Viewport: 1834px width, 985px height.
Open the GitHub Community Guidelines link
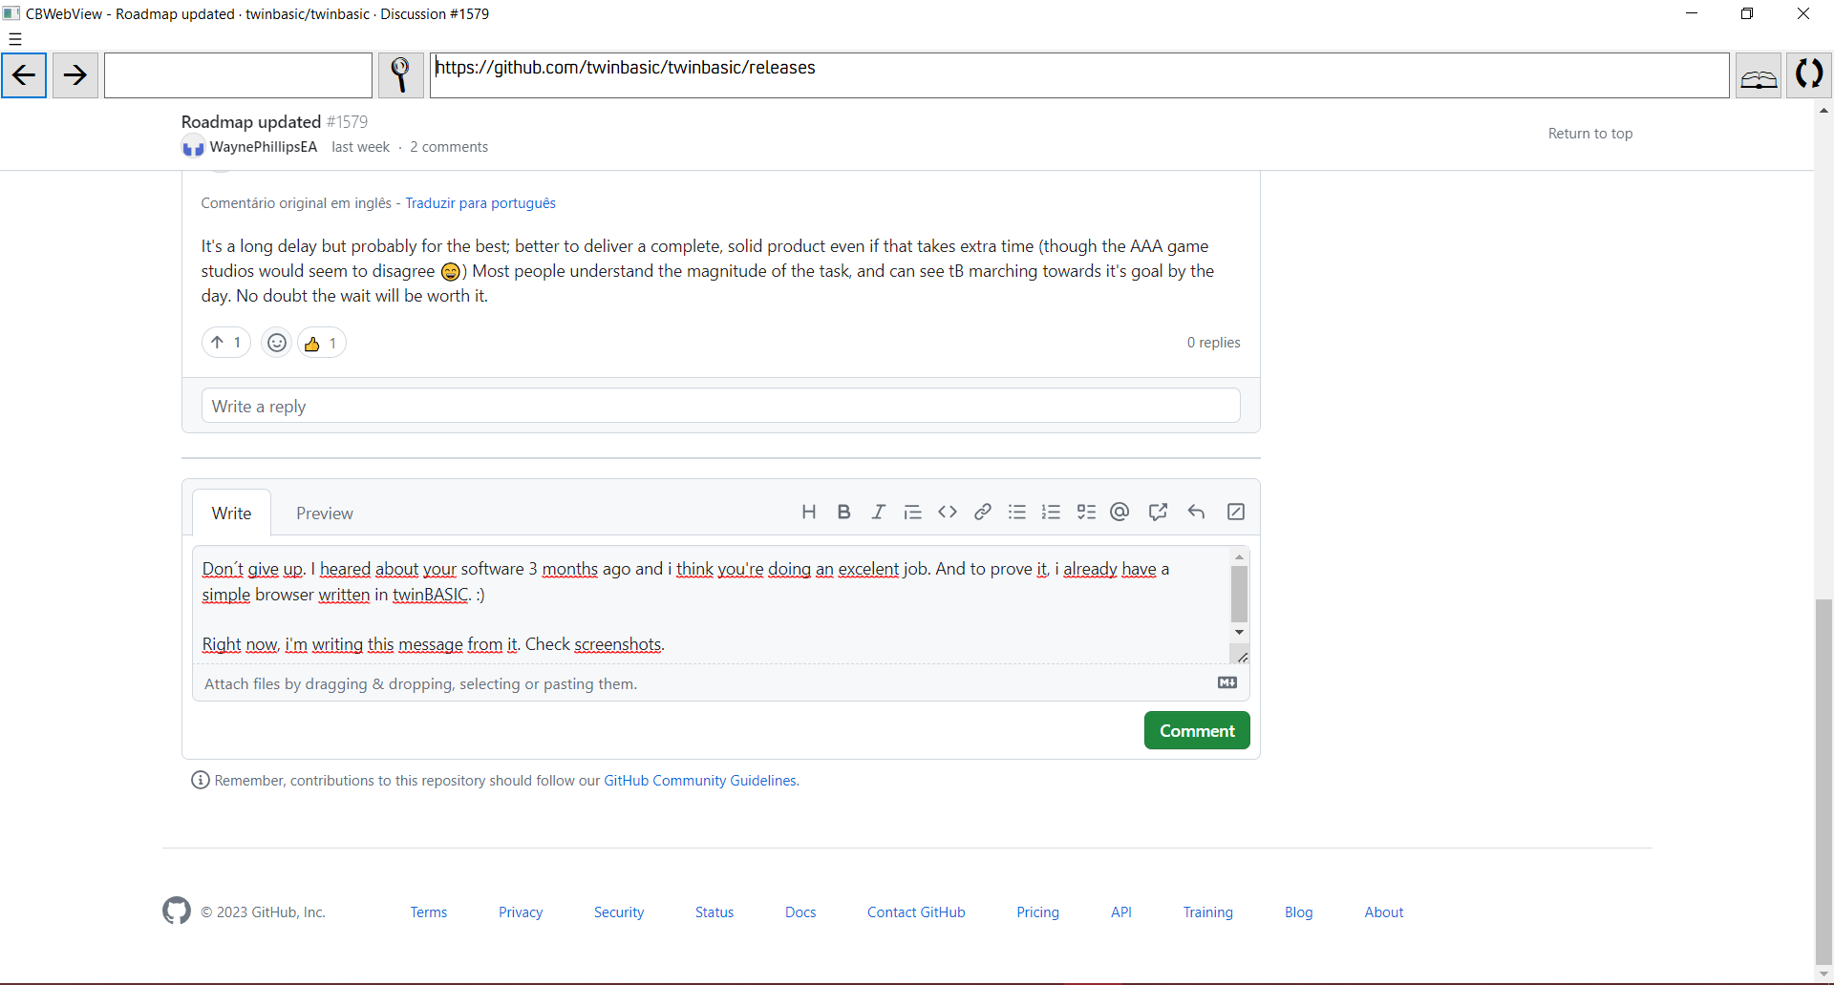click(699, 780)
